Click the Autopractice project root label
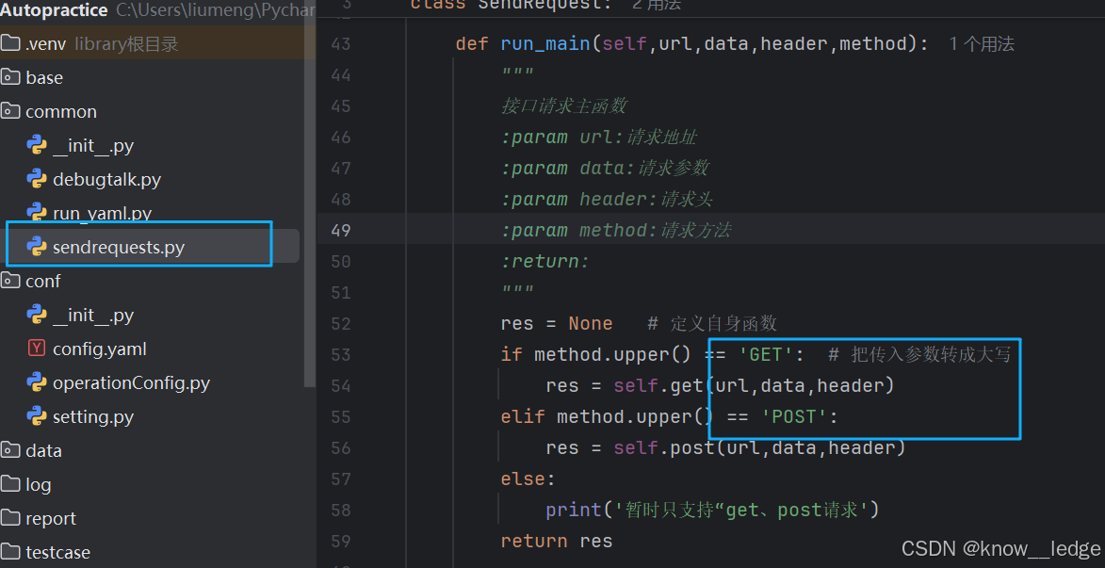The width and height of the screenshot is (1105, 568). [x=54, y=9]
